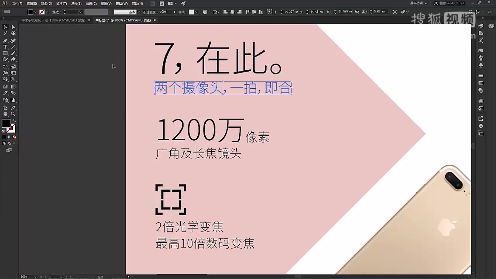Open the 对象(O) menu
The height and width of the screenshot is (279, 496).
47,4
